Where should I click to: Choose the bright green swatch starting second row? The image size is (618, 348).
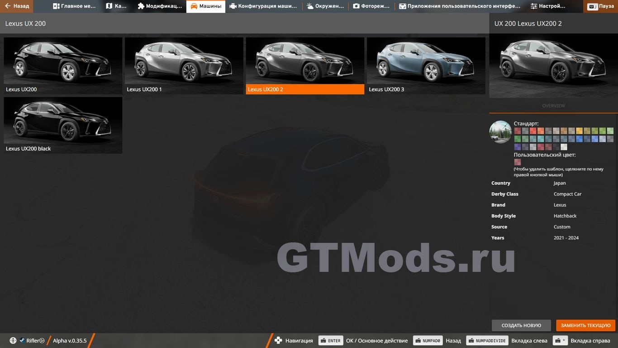tap(517, 139)
